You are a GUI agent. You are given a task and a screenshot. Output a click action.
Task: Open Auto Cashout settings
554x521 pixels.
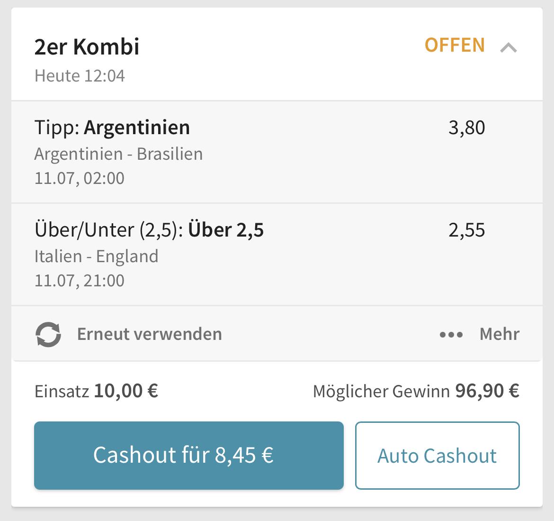438,455
